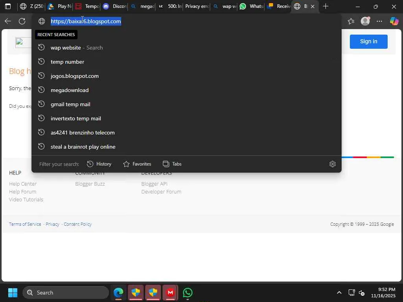
Task: Open muted volume tray icon
Action: (x=361, y=293)
